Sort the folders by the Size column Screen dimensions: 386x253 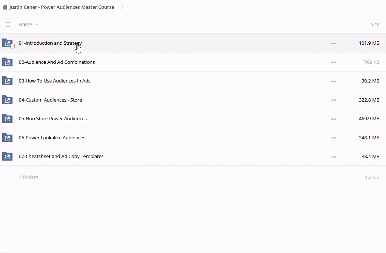click(375, 25)
